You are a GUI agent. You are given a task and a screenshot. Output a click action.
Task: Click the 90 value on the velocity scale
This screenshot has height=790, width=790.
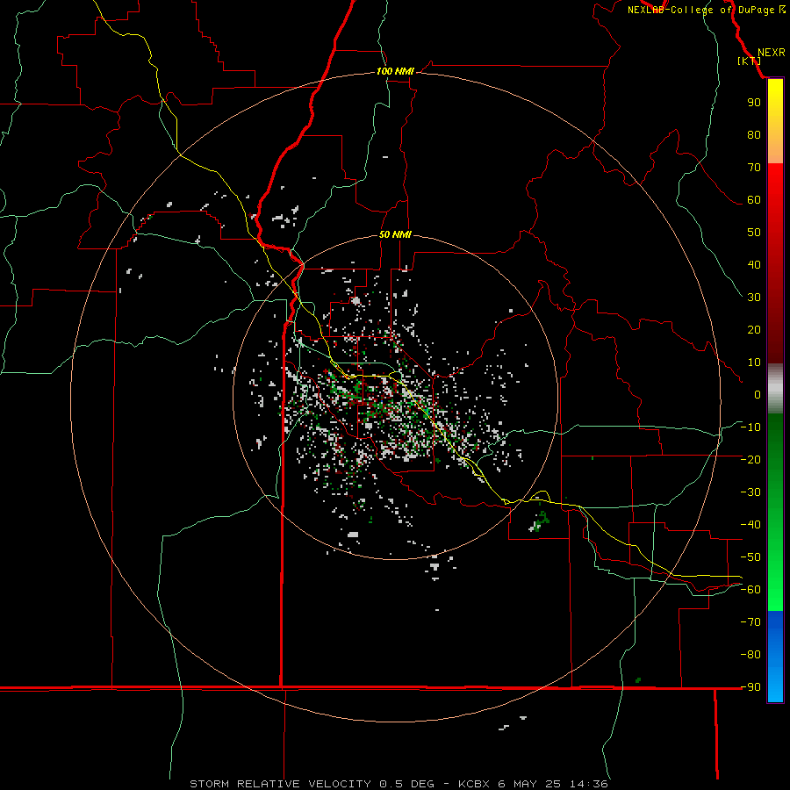tap(754, 103)
